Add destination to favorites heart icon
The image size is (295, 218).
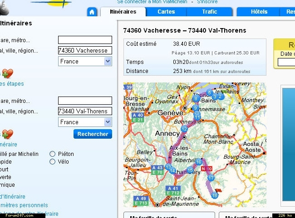click(x=8, y=134)
